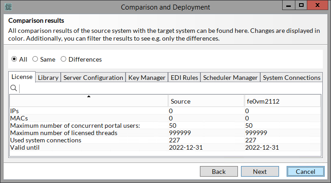The image size is (331, 183).
Task: Select the Same filter option
Action: (x=35, y=59)
